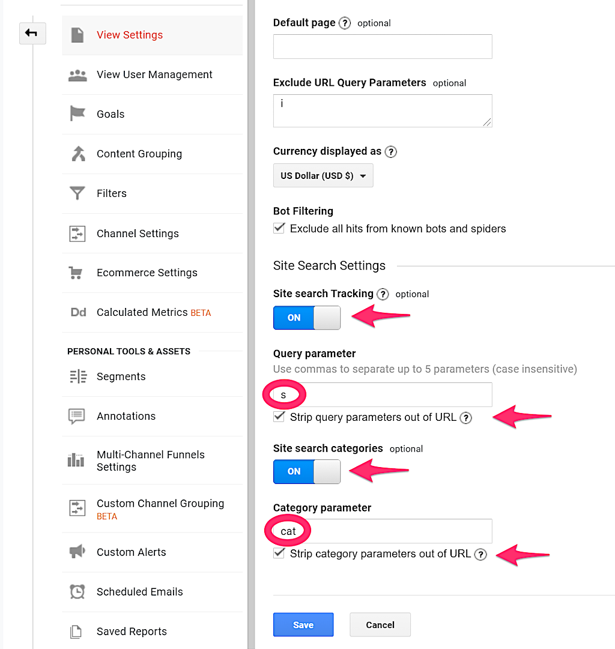Open the US Dollar currency dropdown
This screenshot has width=615, height=649.
point(323,176)
